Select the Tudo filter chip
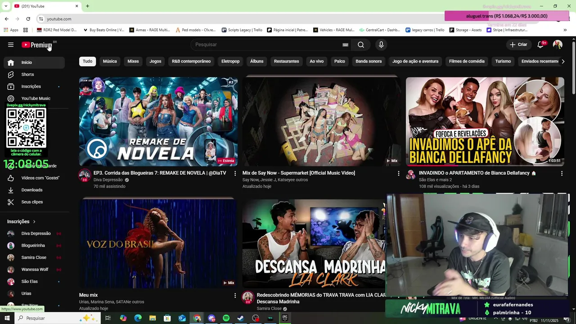This screenshot has height=324, width=576. click(x=87, y=61)
